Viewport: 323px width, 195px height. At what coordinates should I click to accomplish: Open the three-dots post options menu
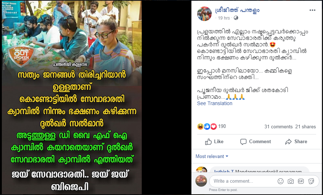[312, 10]
